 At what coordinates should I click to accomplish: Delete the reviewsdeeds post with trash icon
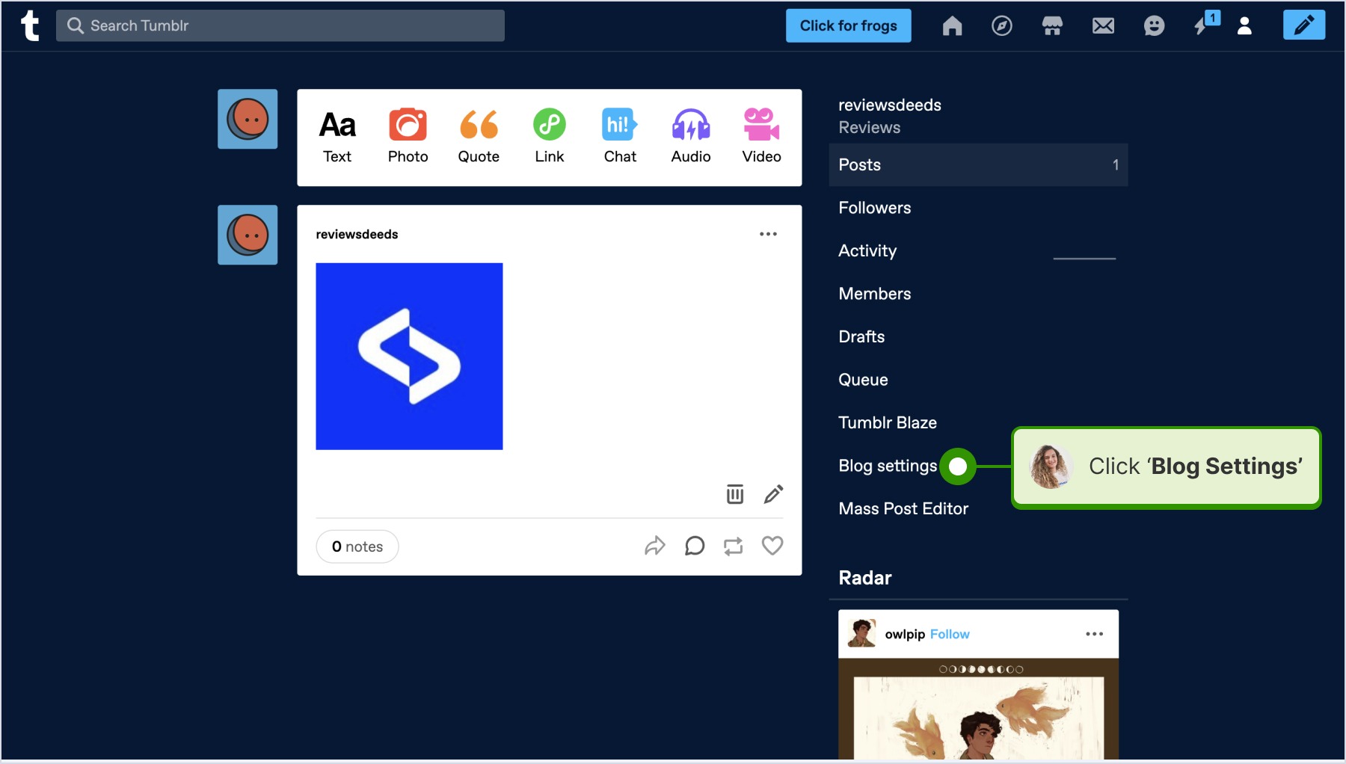tap(735, 494)
